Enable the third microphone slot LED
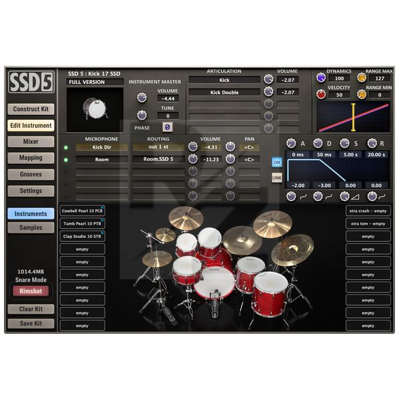Image resolution: width=399 pixels, height=399 pixels. pos(66,172)
